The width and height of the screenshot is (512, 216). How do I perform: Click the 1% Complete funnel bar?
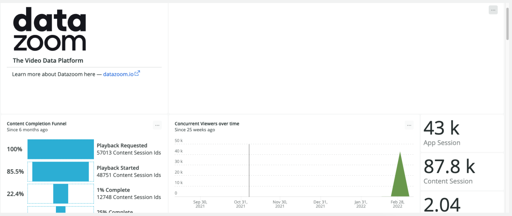(61, 193)
